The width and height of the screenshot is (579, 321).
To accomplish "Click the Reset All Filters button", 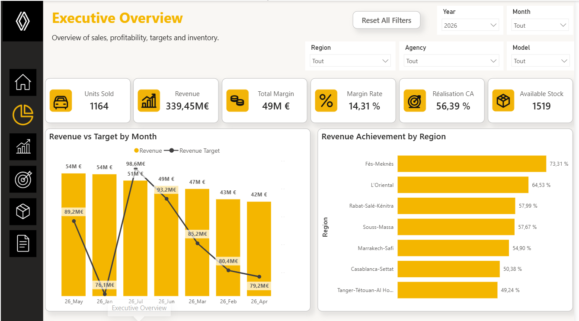I will click(387, 20).
